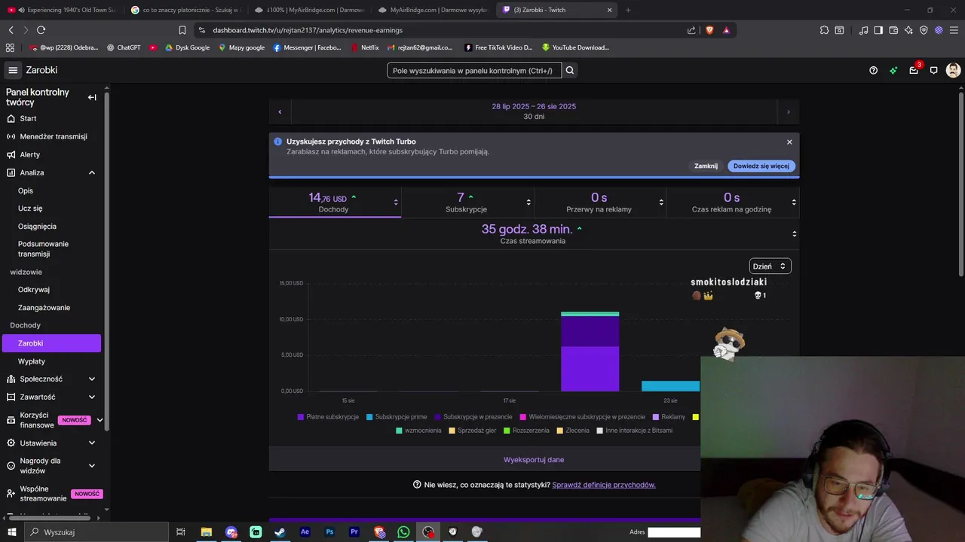Dismiss the Twitch Turbo banner with X
This screenshot has height=542, width=965.
789,142
